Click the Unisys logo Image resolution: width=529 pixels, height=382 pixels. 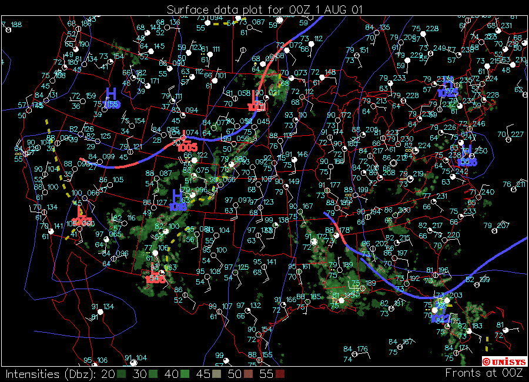503,360
